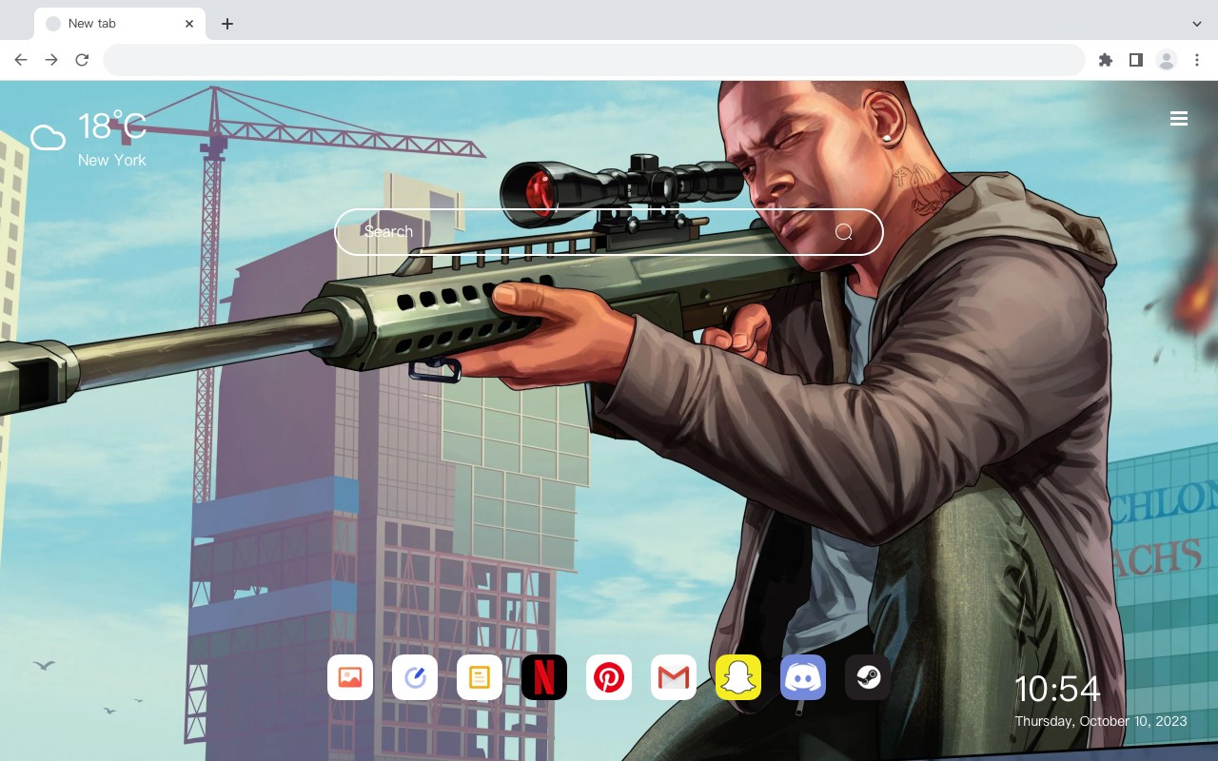Viewport: 1218px width, 761px height.
Task: Go forward to the next page
Action: coord(51,60)
